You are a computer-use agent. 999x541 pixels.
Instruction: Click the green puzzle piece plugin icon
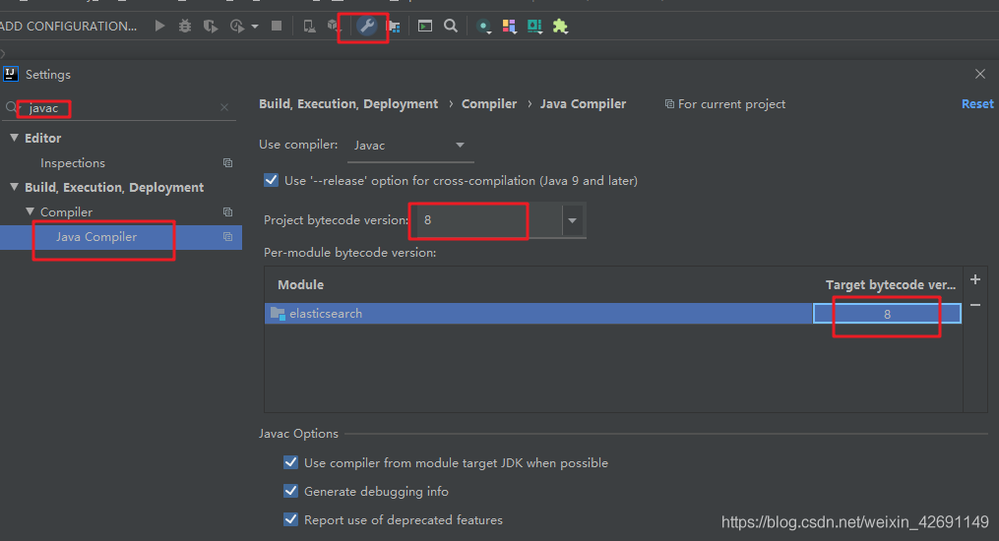point(560,27)
